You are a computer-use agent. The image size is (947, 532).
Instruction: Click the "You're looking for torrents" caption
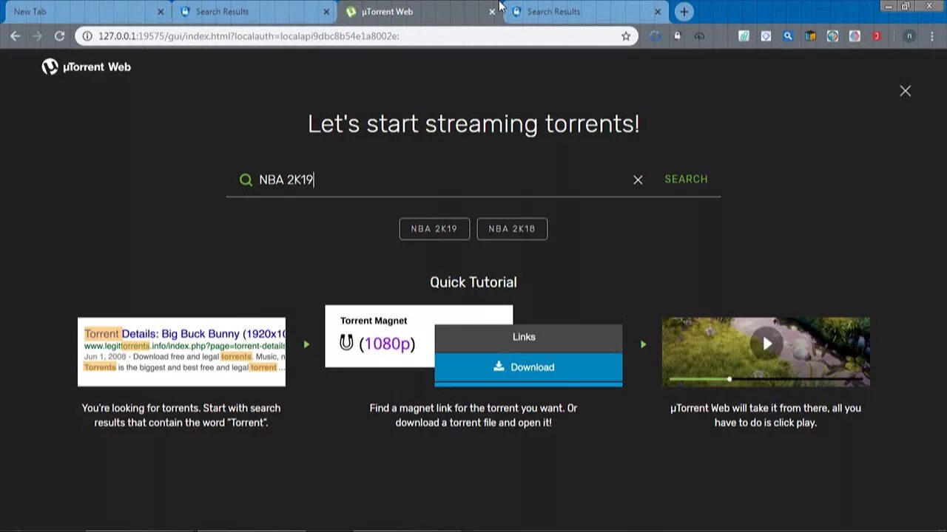pos(181,415)
